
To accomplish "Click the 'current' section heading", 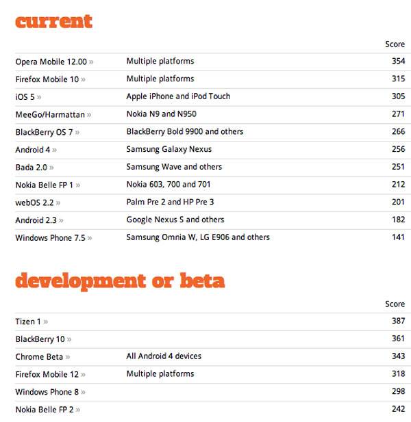I will pos(54,21).
